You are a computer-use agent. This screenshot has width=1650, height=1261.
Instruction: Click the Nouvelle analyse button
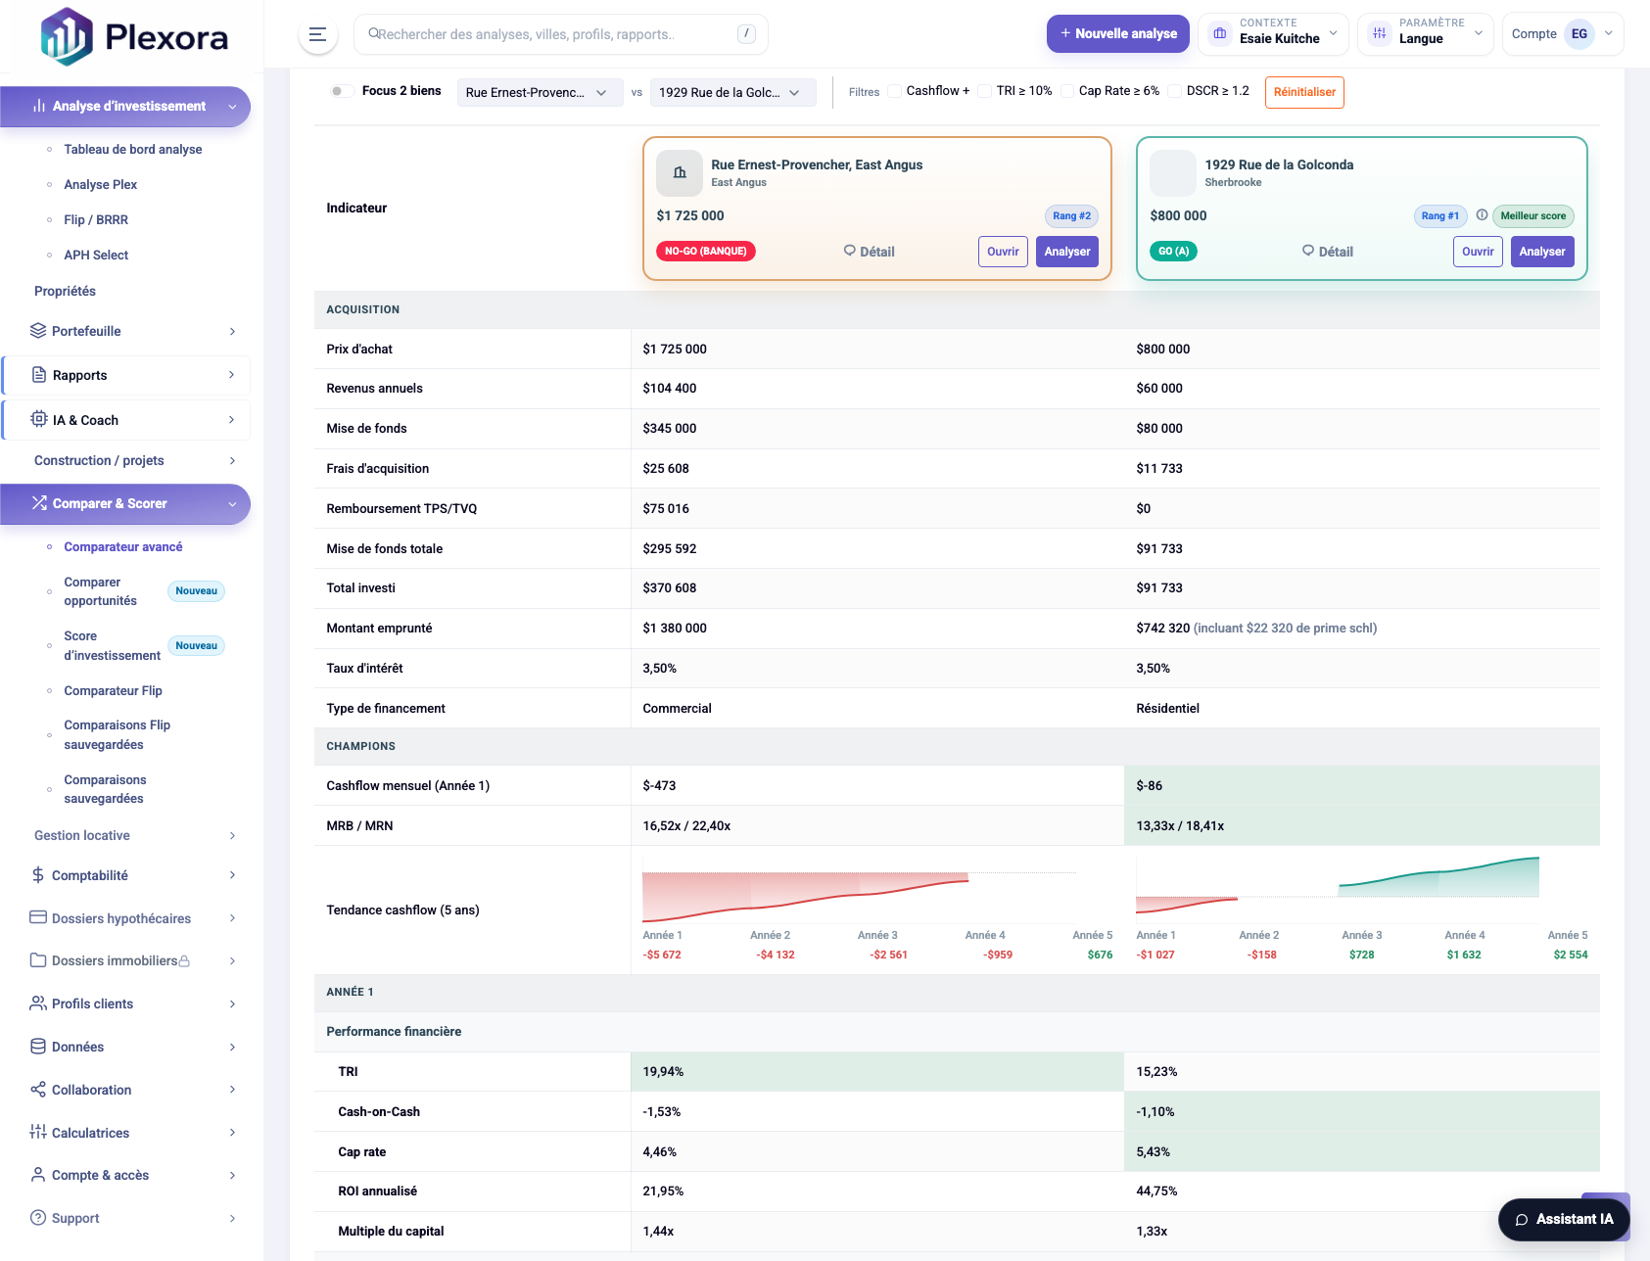[x=1117, y=33]
